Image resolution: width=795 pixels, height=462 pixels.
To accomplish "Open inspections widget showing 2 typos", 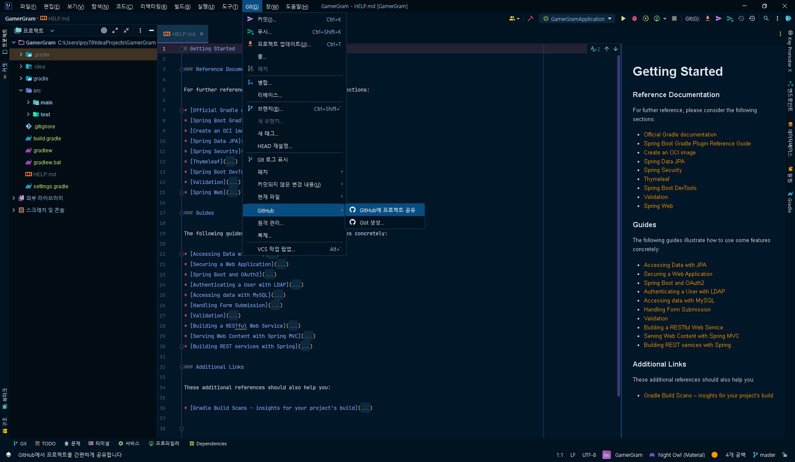I will (595, 49).
